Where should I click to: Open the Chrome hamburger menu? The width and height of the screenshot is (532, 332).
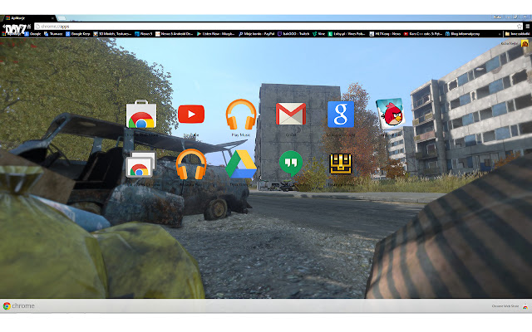(x=528, y=26)
